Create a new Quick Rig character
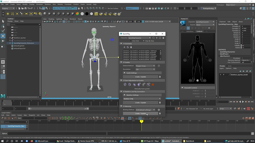 [x=157, y=38]
